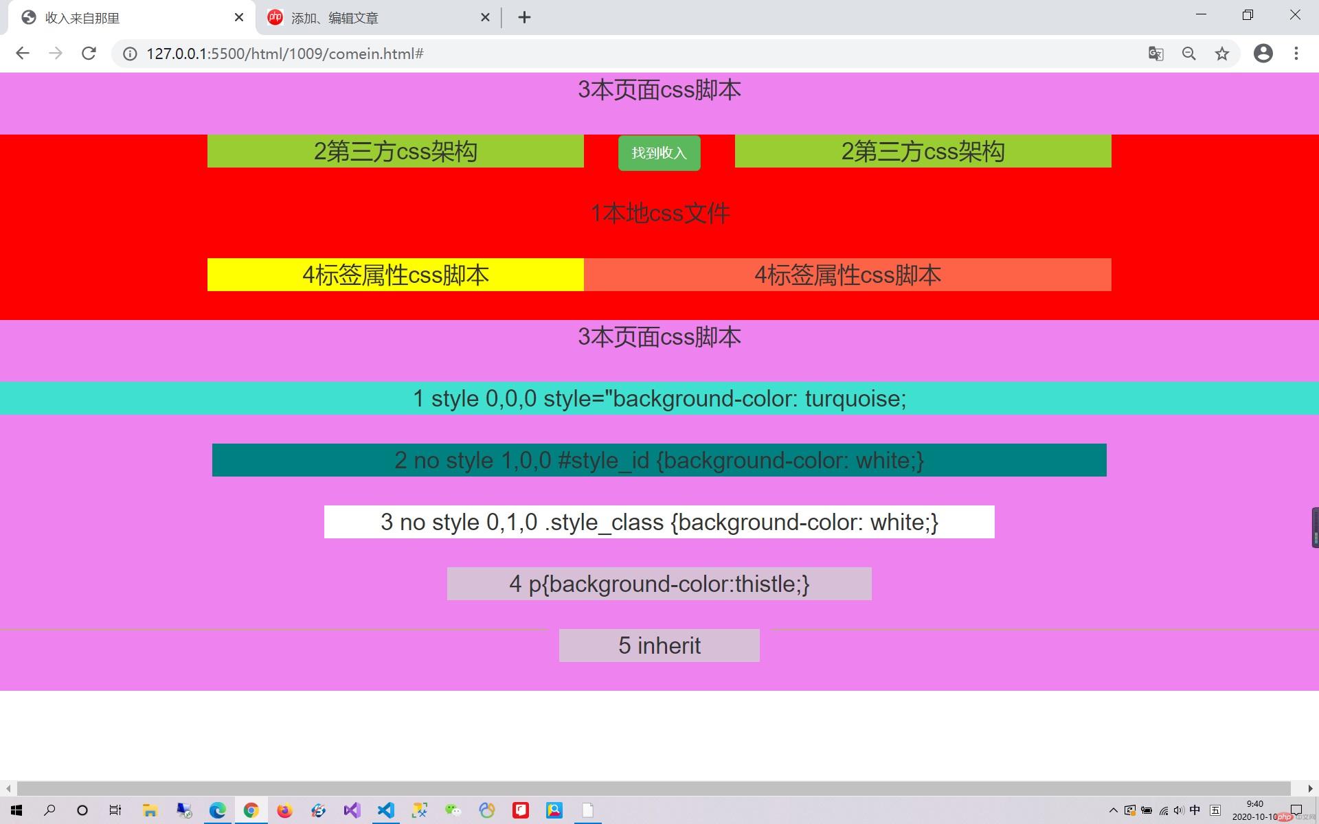Open the volume speaker tray icon

[1179, 810]
